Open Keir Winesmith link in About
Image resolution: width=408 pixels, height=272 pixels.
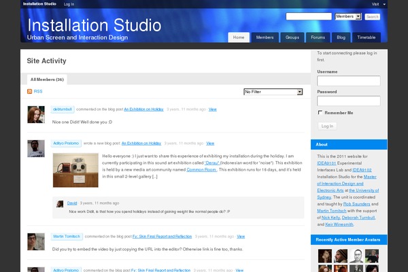click(x=339, y=224)
